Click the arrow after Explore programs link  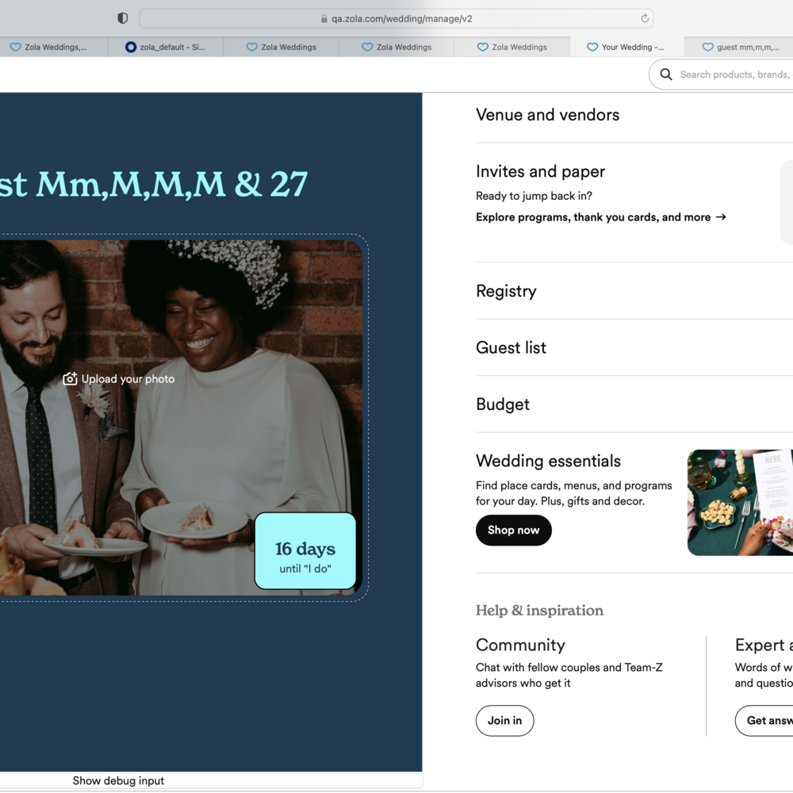click(721, 217)
